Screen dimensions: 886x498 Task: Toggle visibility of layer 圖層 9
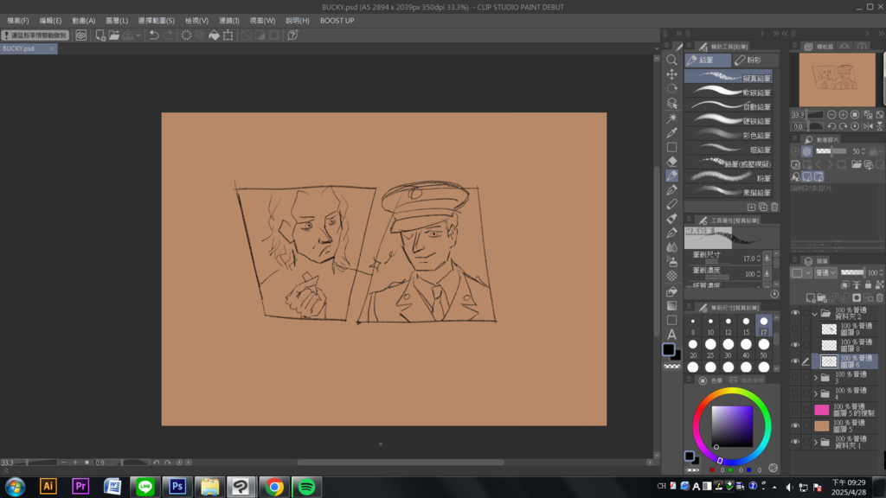796,329
